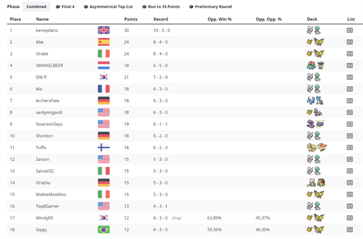Switch to the Final 4 tab
The height and width of the screenshot is (239, 363).
[x=65, y=7]
